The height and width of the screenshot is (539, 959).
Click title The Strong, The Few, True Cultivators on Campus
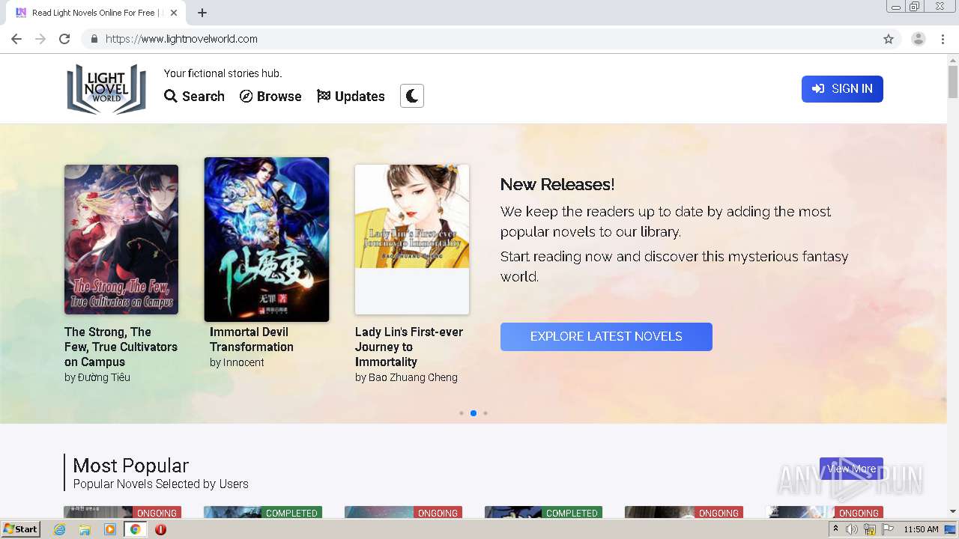pos(121,347)
